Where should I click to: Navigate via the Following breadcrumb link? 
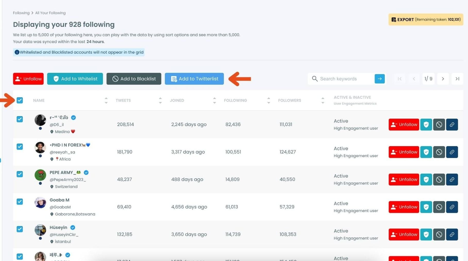coord(21,13)
